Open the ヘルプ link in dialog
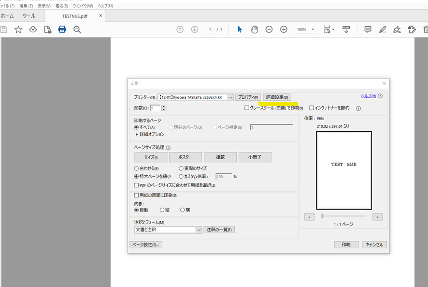 [x=368, y=96]
